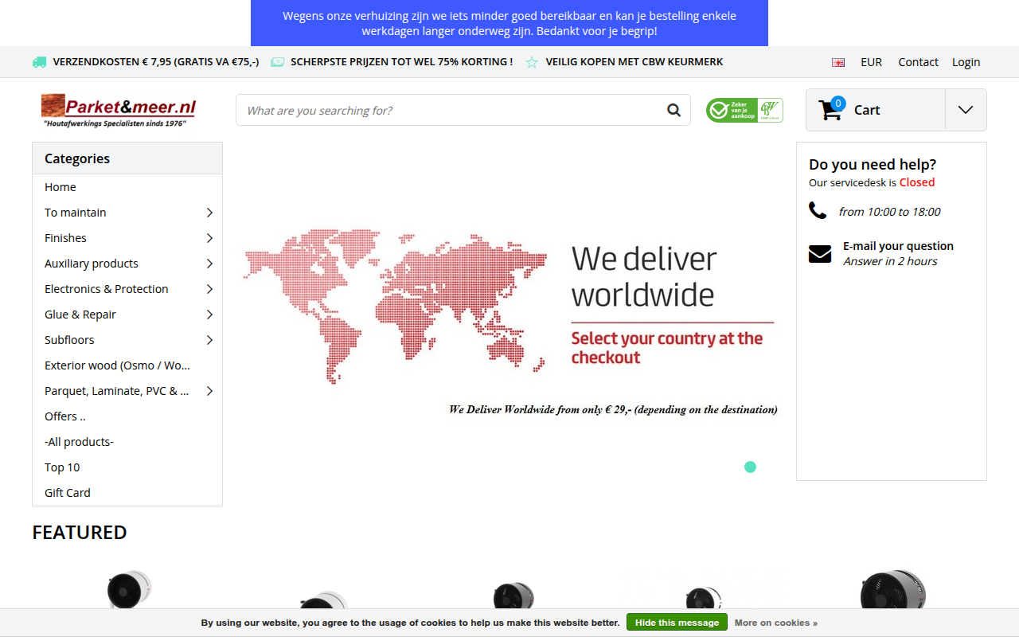Click the Cart label
The image size is (1019, 637).
click(x=867, y=110)
